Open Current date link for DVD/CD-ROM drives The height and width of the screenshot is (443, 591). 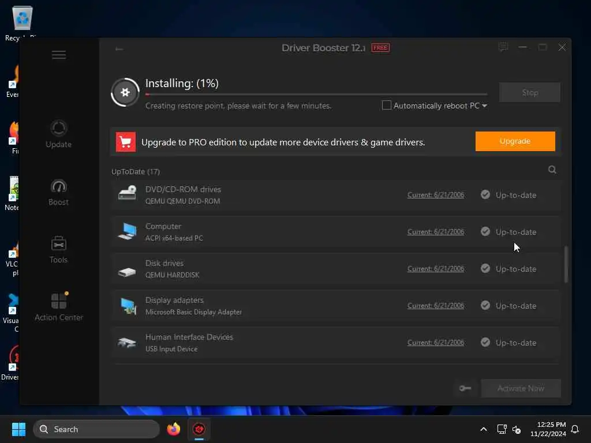coord(436,195)
